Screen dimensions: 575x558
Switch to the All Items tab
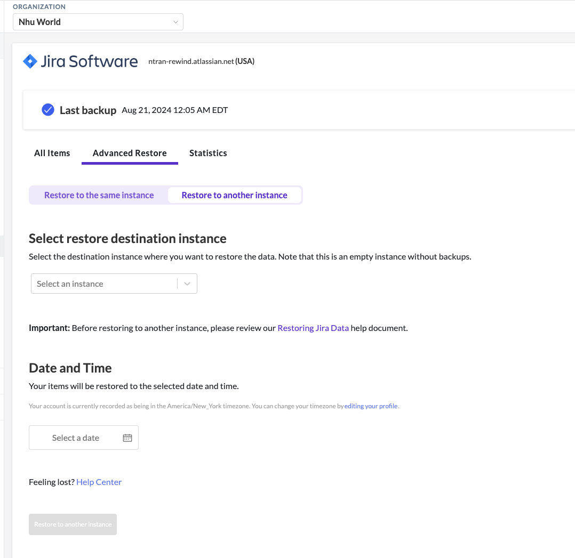[x=52, y=153]
